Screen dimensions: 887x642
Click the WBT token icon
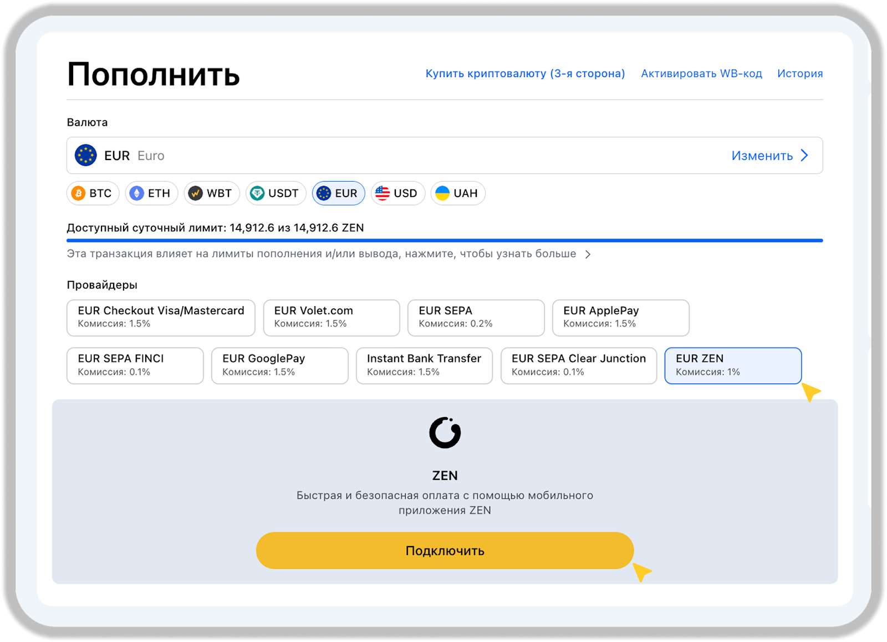(195, 193)
